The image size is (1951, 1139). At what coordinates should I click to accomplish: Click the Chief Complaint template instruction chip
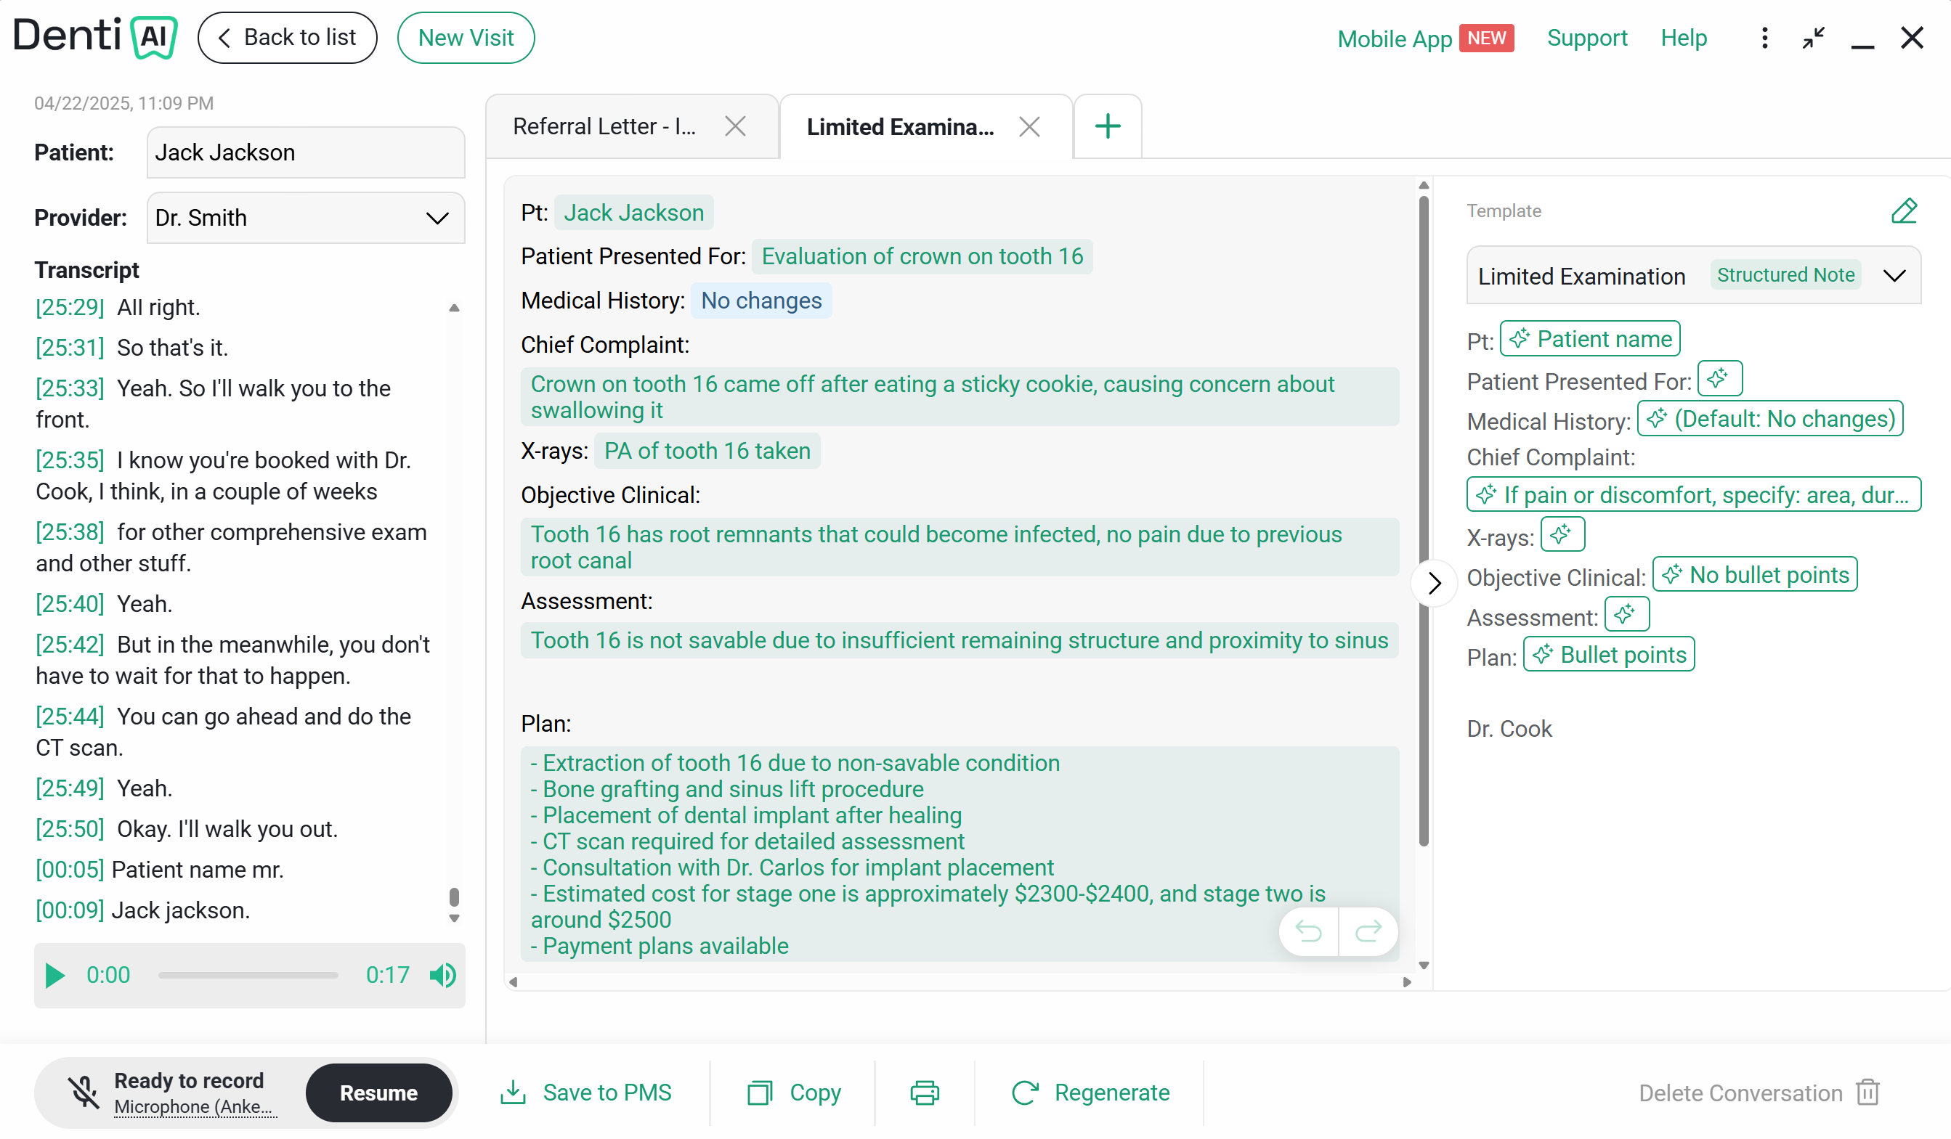tap(1693, 494)
